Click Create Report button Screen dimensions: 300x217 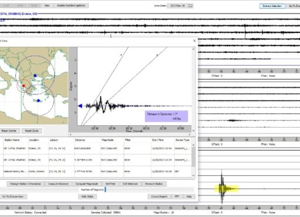(x=159, y=196)
